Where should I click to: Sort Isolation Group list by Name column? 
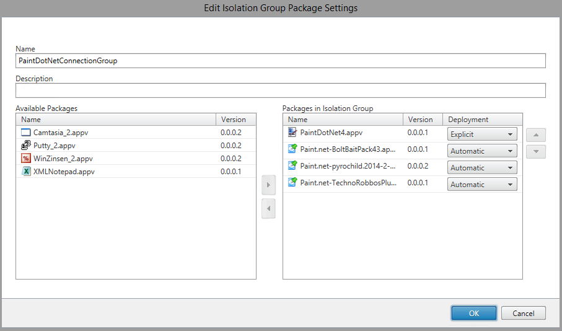click(x=343, y=120)
